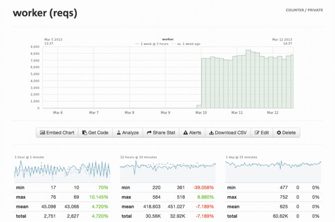Click the 5,000 y-axis label

tap(35, 74)
